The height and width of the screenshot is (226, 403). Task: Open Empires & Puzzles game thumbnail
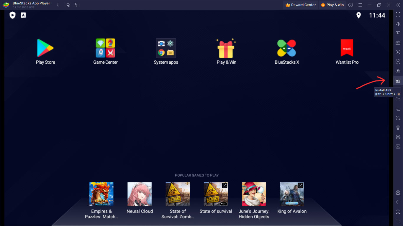[x=101, y=194]
